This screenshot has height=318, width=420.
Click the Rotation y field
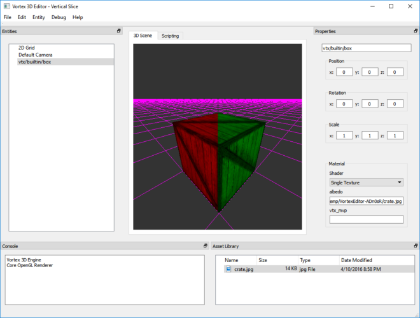(x=370, y=104)
